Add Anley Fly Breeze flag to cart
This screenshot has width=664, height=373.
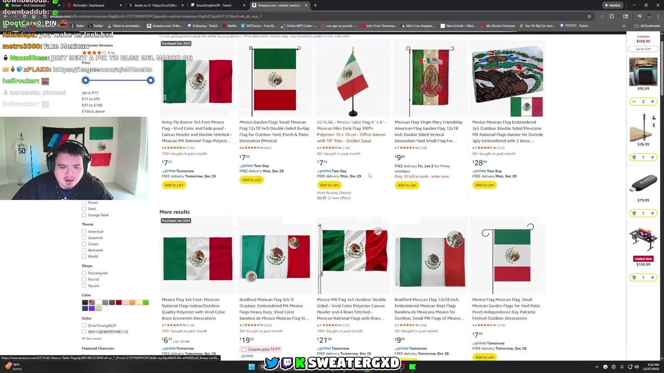coord(174,185)
